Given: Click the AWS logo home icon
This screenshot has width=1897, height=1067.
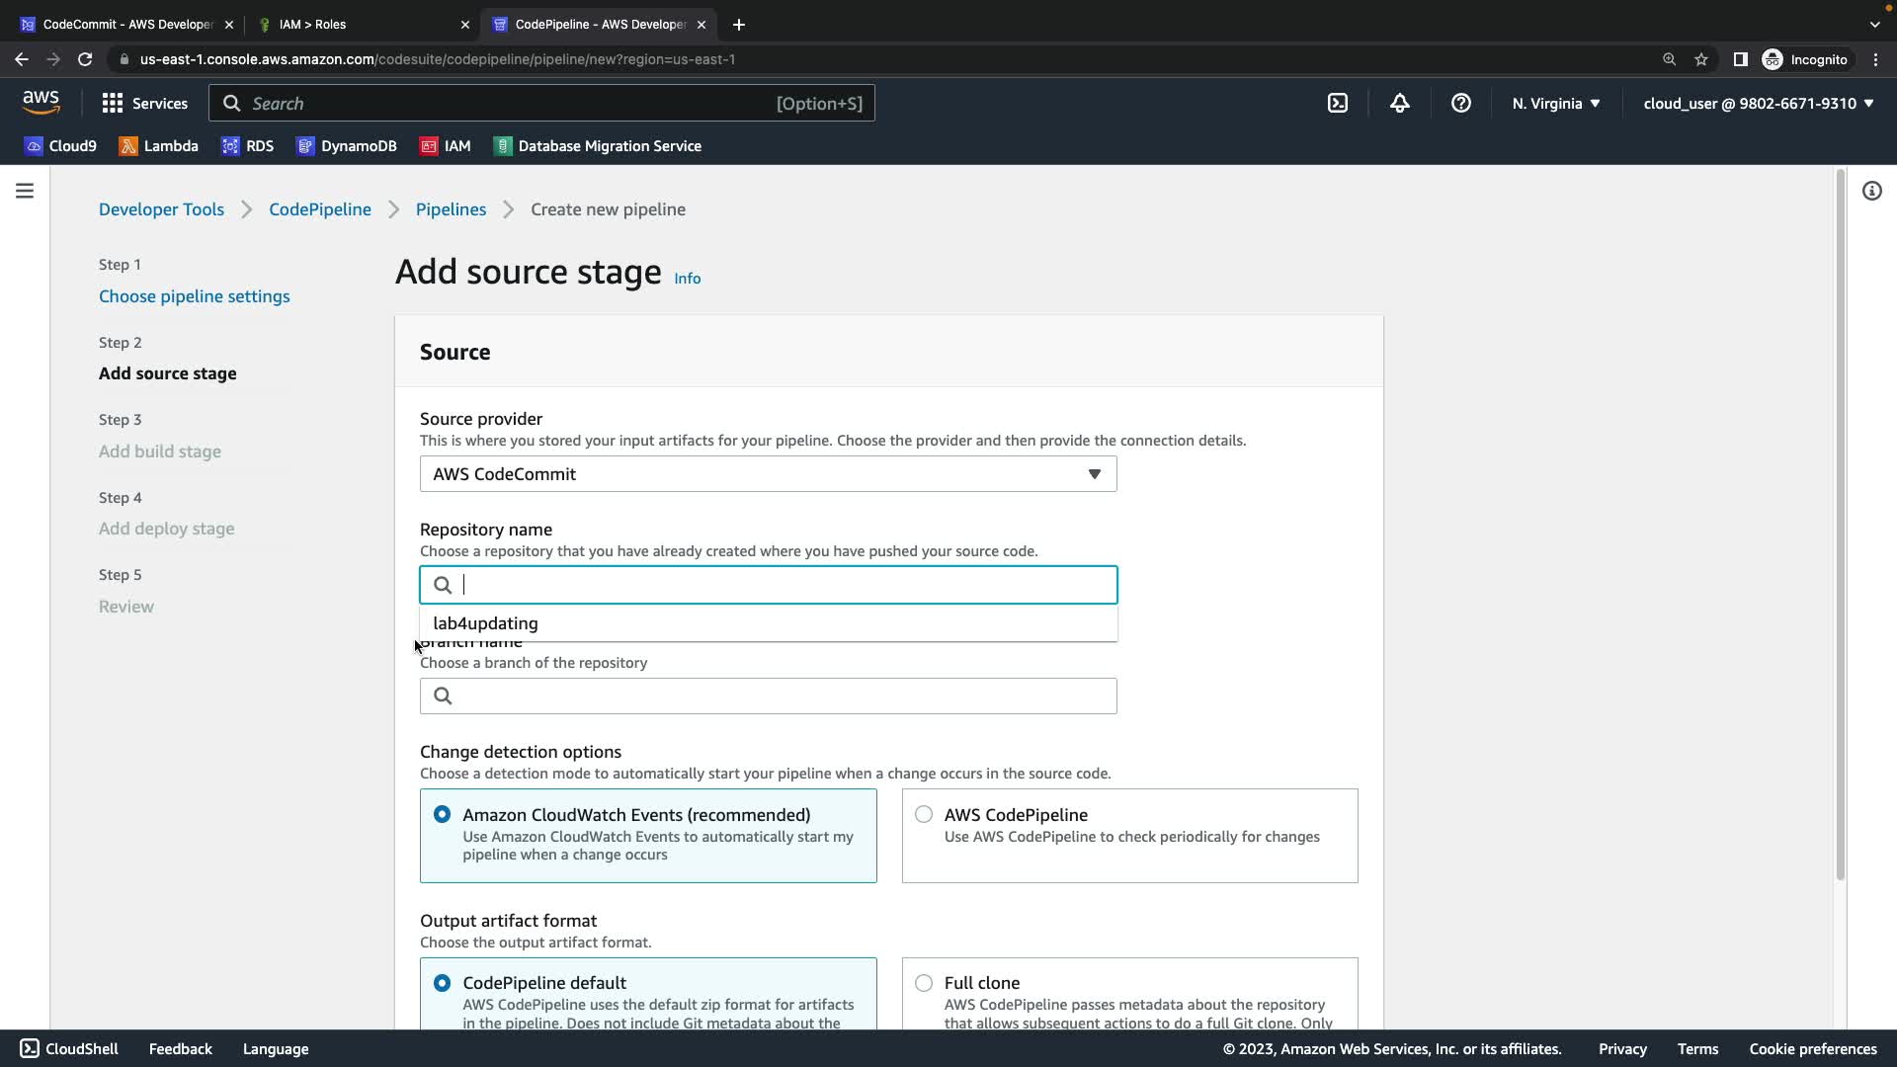Looking at the screenshot, I should pyautogui.click(x=41, y=102).
